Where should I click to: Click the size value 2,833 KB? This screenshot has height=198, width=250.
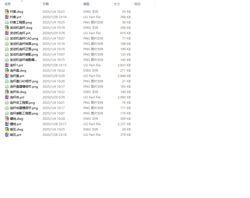(x=124, y=65)
